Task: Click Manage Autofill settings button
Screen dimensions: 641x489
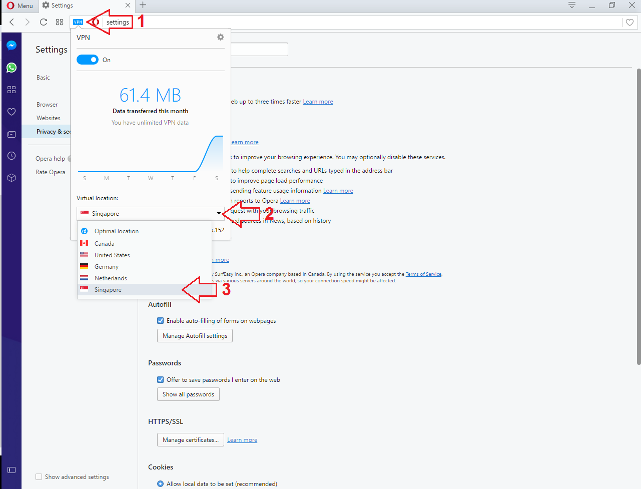Action: 195,336
